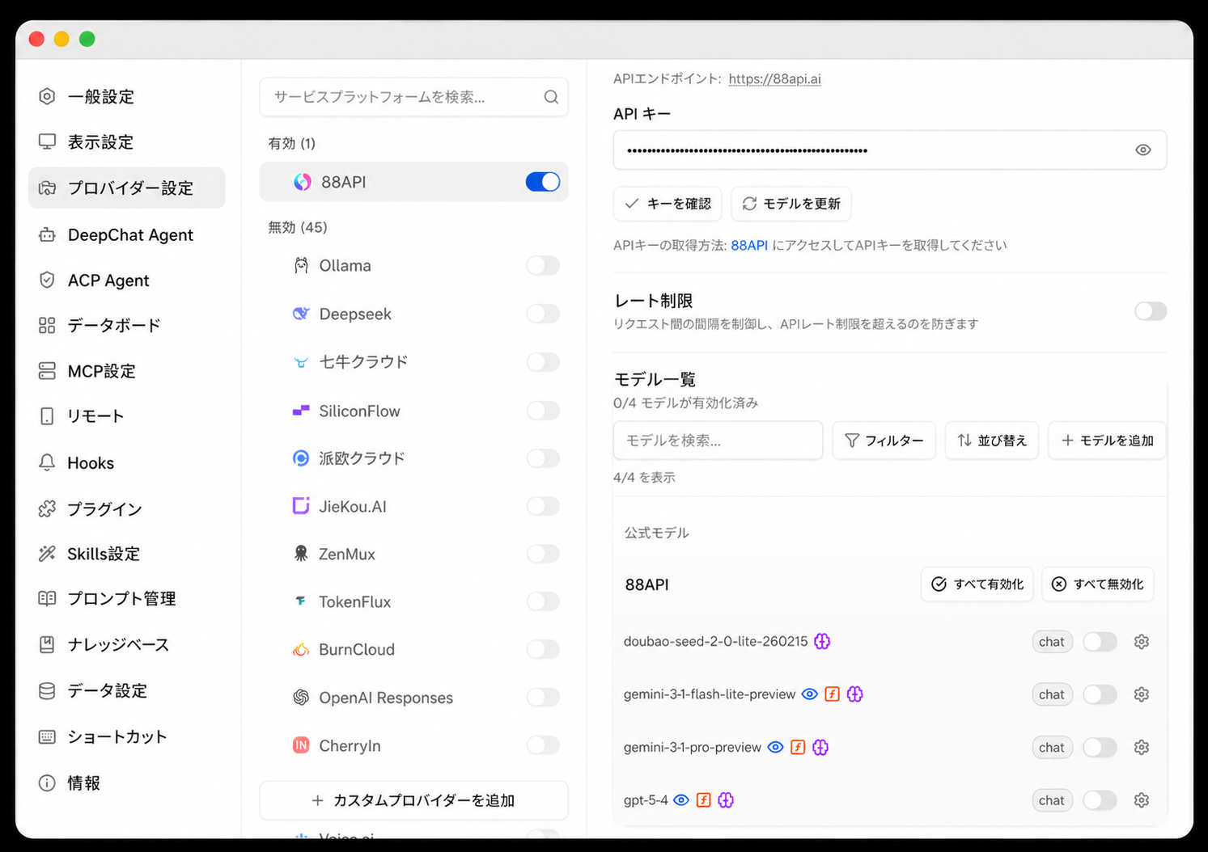1208x852 pixels.
Task: Click the キーを確認 button
Action: (668, 204)
